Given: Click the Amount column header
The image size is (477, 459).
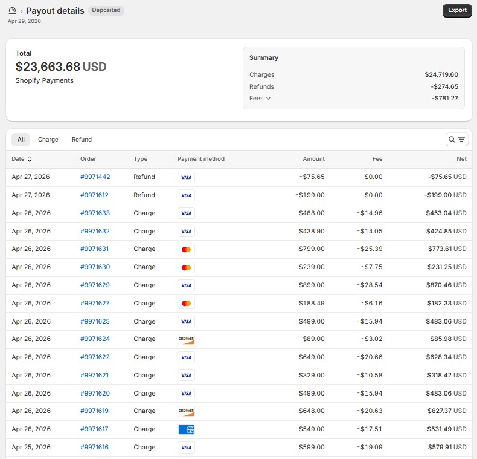Looking at the screenshot, I should coord(313,159).
